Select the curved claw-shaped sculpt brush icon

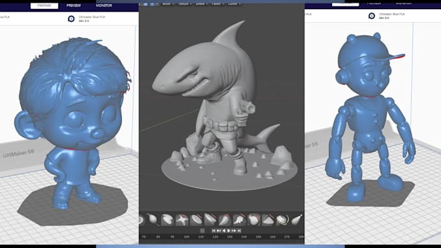point(225,220)
